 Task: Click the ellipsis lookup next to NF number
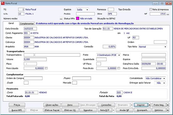tap(168, 14)
